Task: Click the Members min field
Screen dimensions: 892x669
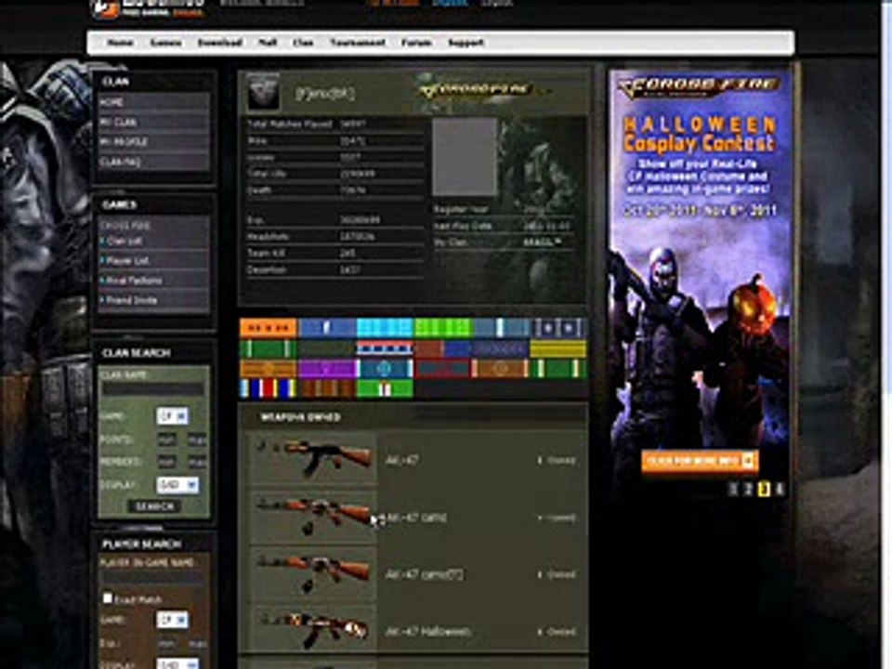Action: pyautogui.click(x=166, y=462)
